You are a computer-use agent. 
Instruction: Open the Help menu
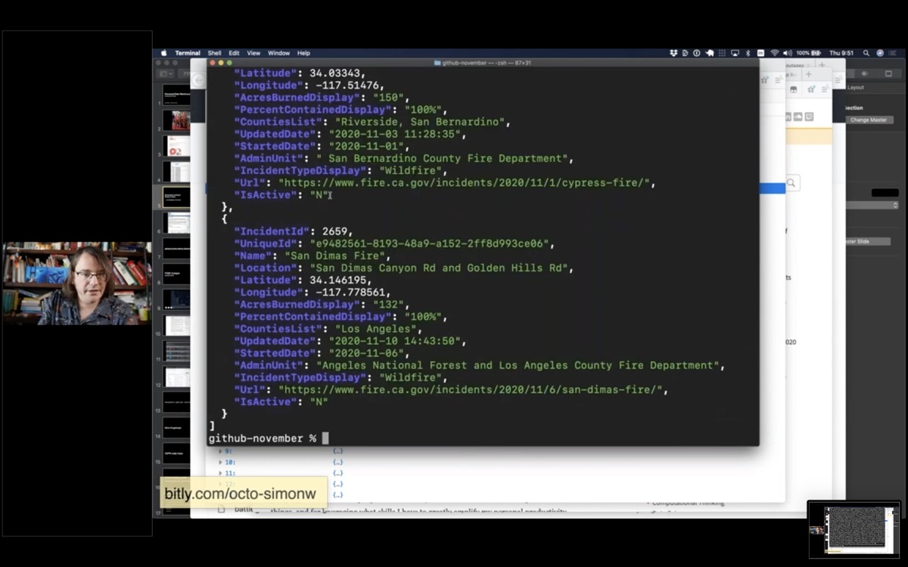pos(303,53)
